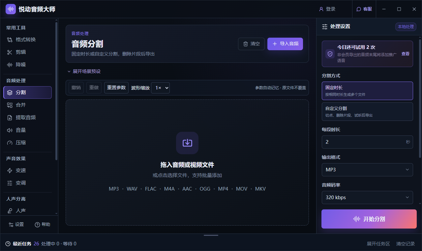Open the 格式转换 tool
This screenshot has width=422, height=251.
[27, 40]
